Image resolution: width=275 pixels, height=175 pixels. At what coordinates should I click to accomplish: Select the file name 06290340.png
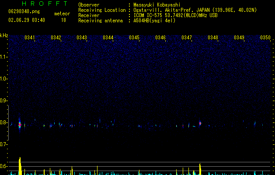coord(24,11)
